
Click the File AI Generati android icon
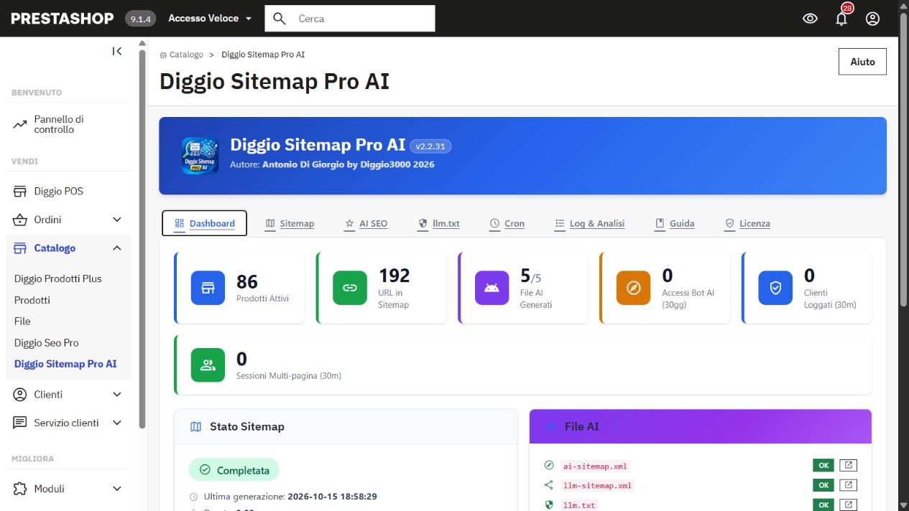[x=492, y=288]
